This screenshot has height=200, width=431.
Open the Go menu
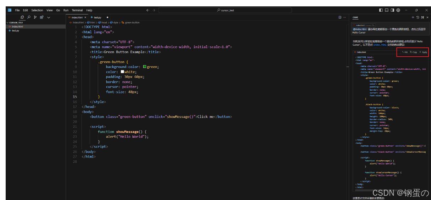point(58,10)
